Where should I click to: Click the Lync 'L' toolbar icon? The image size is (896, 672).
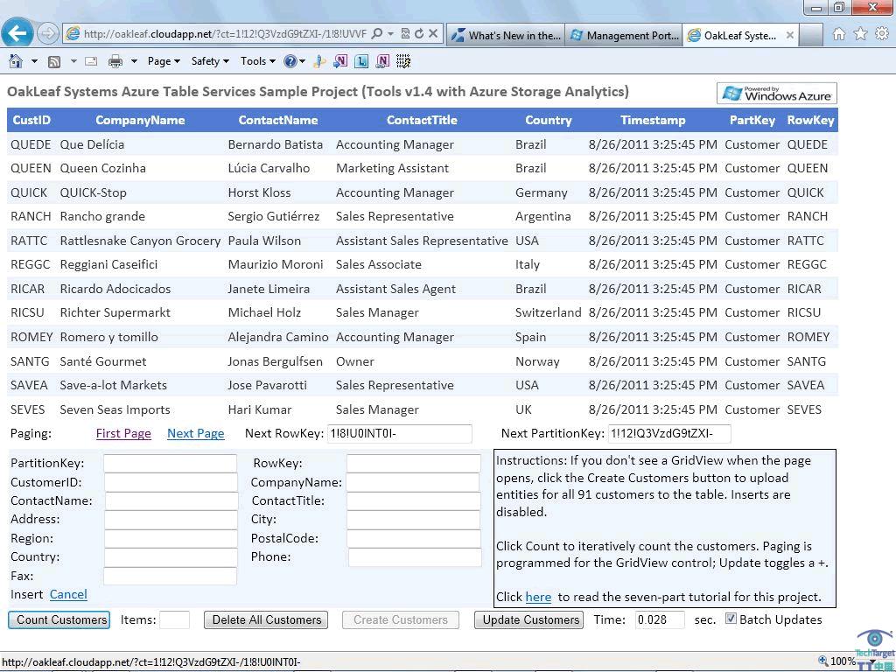361,61
